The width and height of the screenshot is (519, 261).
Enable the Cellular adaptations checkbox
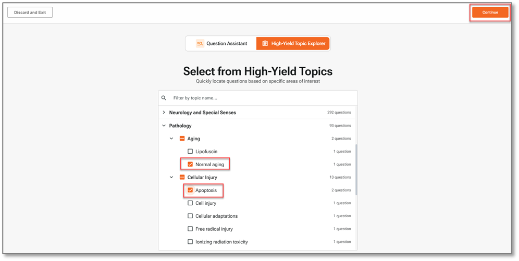pyautogui.click(x=190, y=216)
